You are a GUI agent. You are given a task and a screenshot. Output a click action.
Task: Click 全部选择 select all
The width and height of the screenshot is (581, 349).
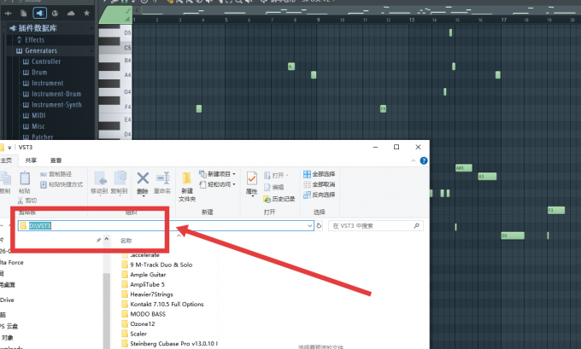(x=319, y=174)
